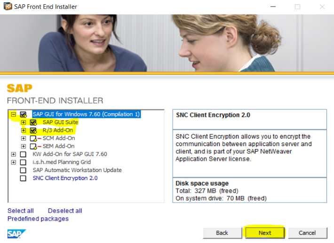
Task: Click the Deselect all link
Action: 65,211
